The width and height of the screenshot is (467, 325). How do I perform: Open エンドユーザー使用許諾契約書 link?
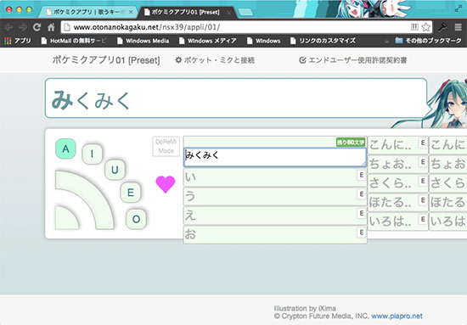click(352, 60)
